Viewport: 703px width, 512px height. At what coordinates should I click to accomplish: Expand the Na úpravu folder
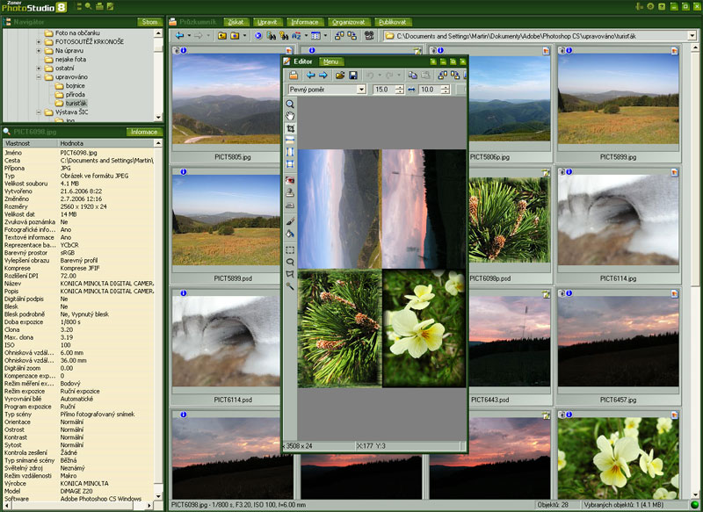39,51
